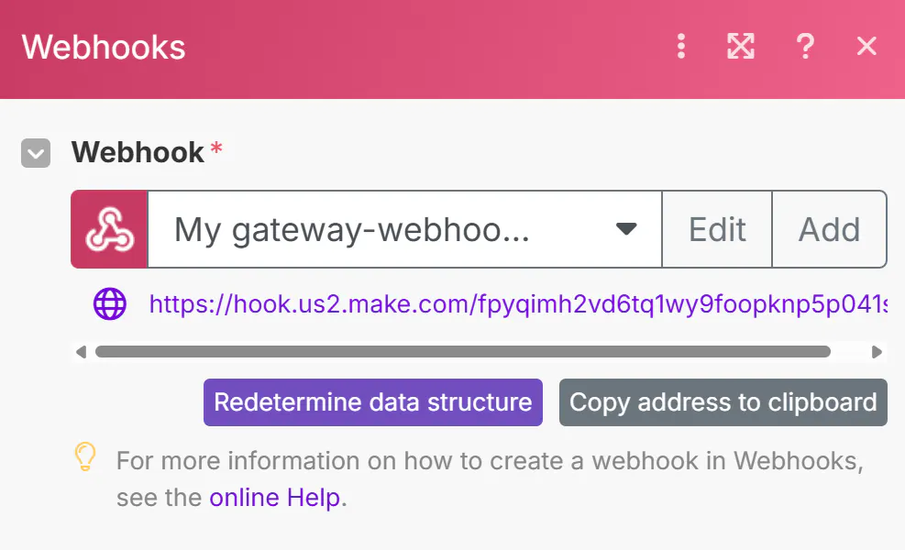Viewport: 905px width, 550px height.
Task: Edit the selected webhook
Action: point(717,229)
